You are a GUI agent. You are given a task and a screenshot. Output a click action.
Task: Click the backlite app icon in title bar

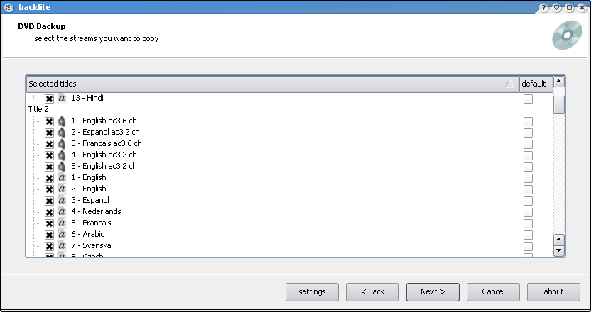9,7
